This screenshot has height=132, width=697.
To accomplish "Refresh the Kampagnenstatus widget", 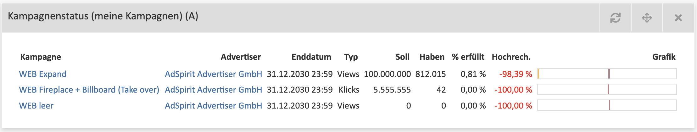I will (x=615, y=18).
